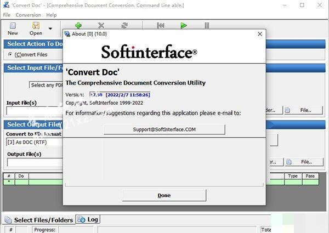The width and height of the screenshot is (329, 233).
Task: Select the (C)onvert Files radio button
Action: [10, 54]
